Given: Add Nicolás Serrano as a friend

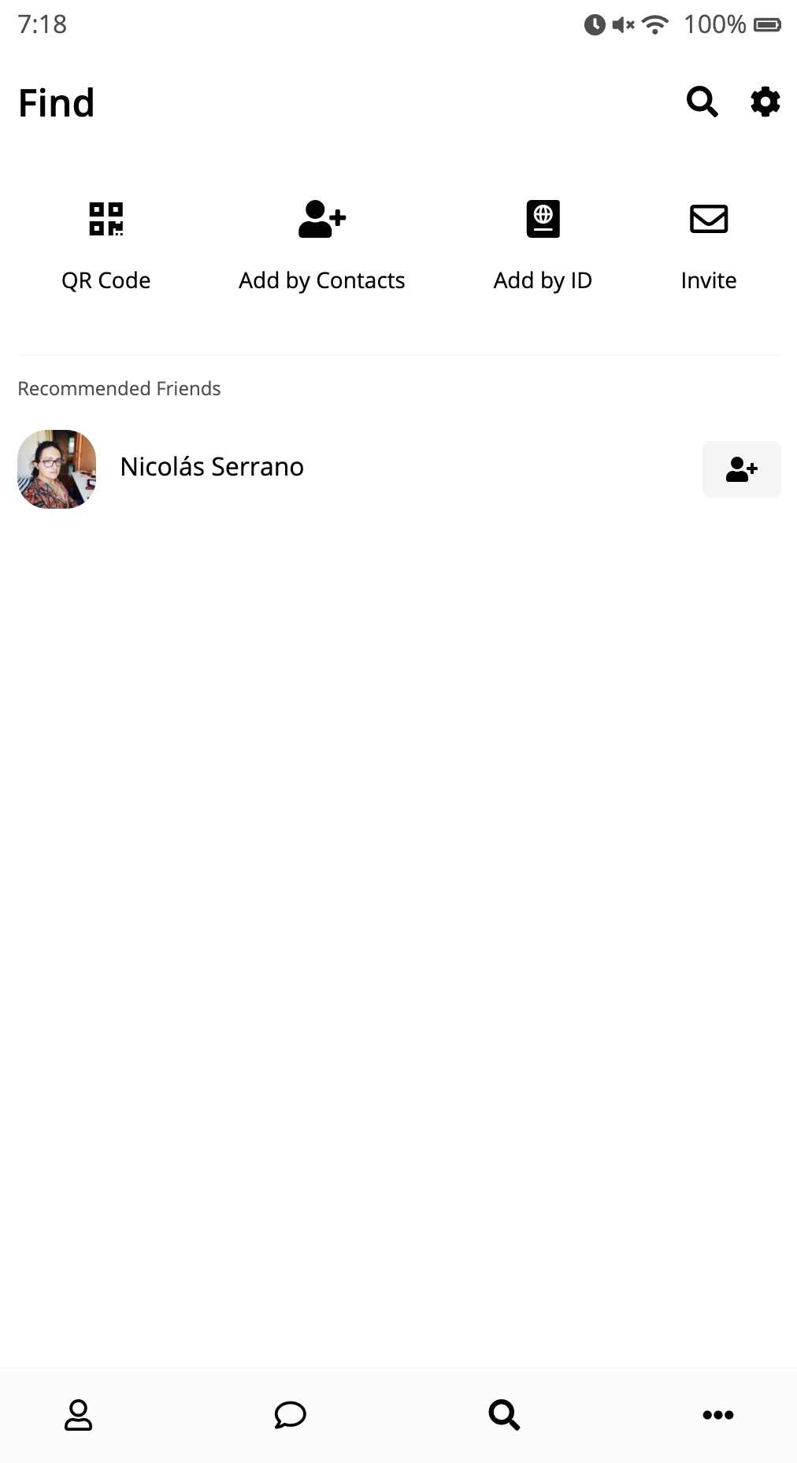Looking at the screenshot, I should click(x=741, y=469).
